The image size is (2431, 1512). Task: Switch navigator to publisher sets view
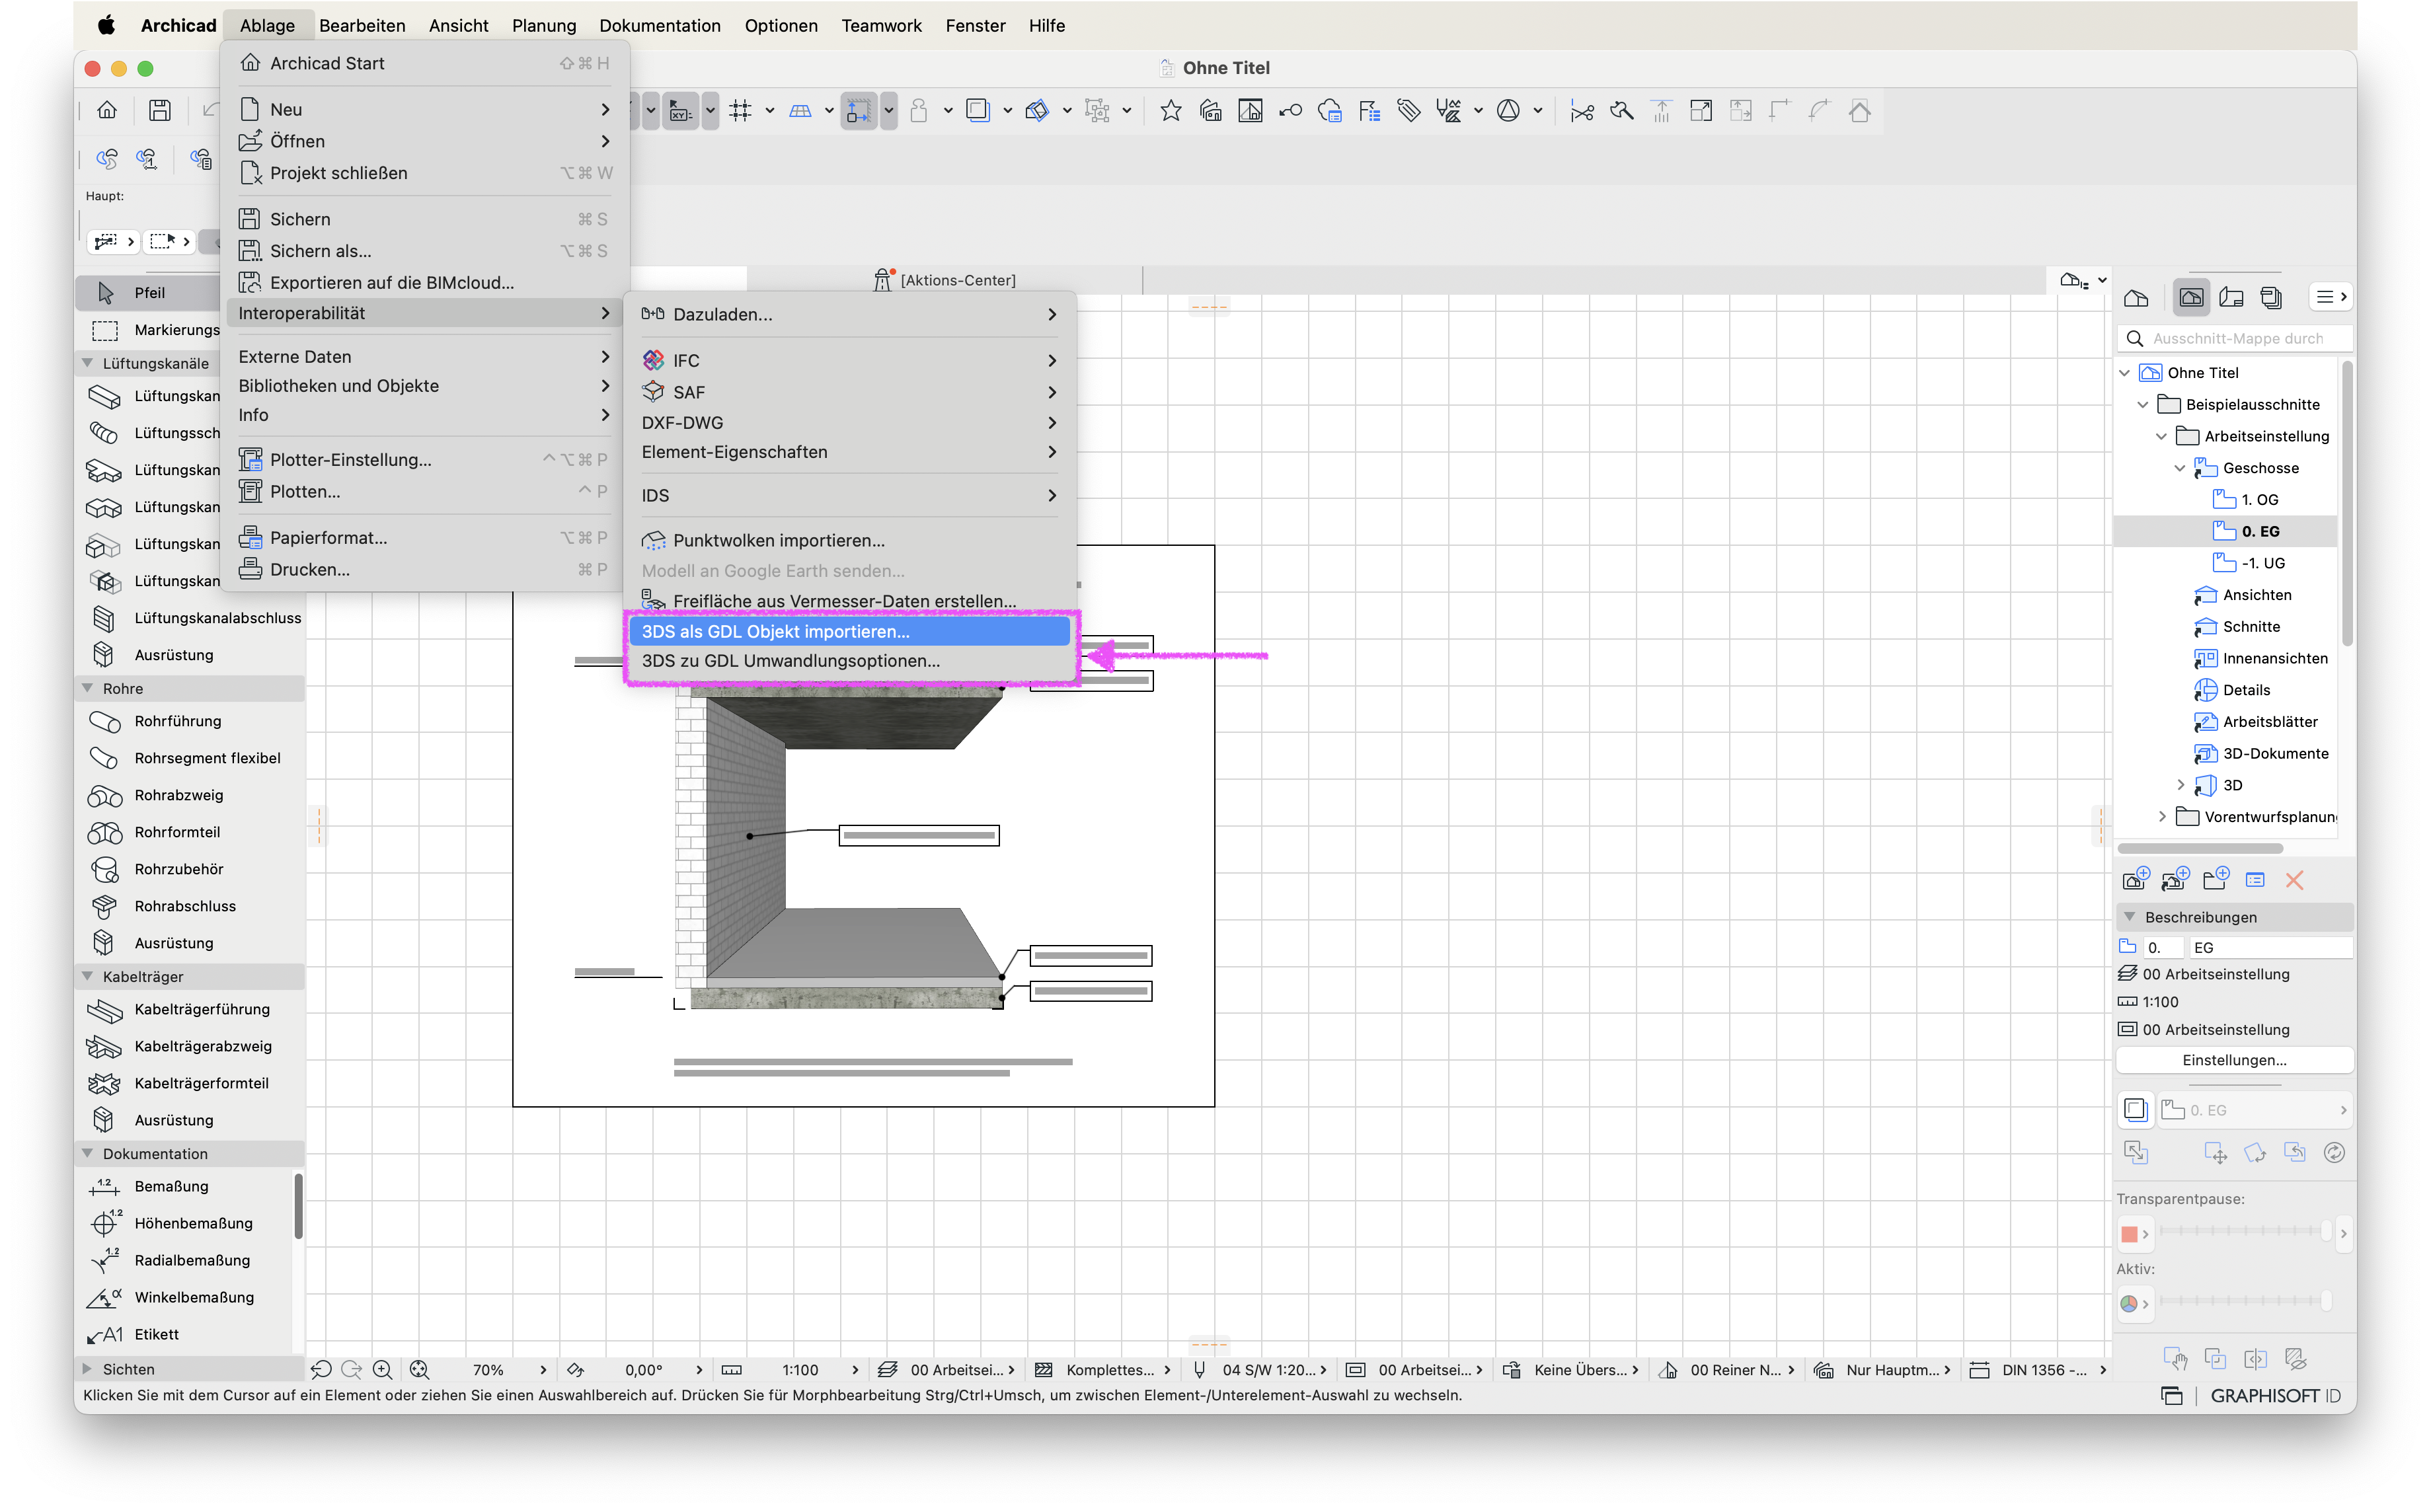2271,297
